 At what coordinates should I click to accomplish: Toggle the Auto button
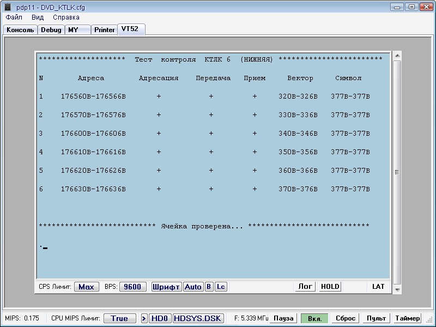click(193, 287)
